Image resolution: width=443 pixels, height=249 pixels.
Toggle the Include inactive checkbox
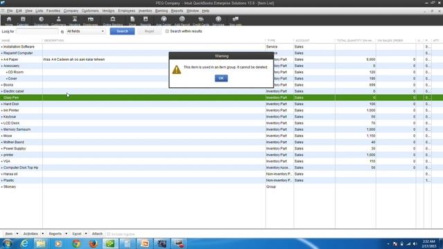pos(109,234)
